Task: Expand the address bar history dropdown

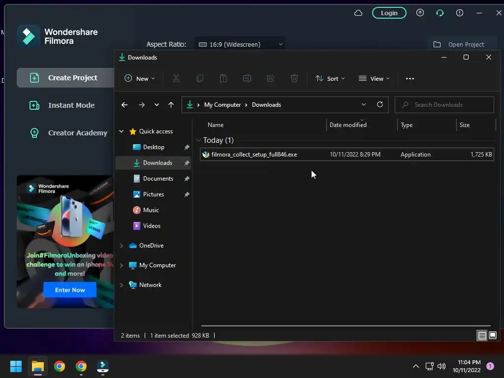Action: click(364, 104)
